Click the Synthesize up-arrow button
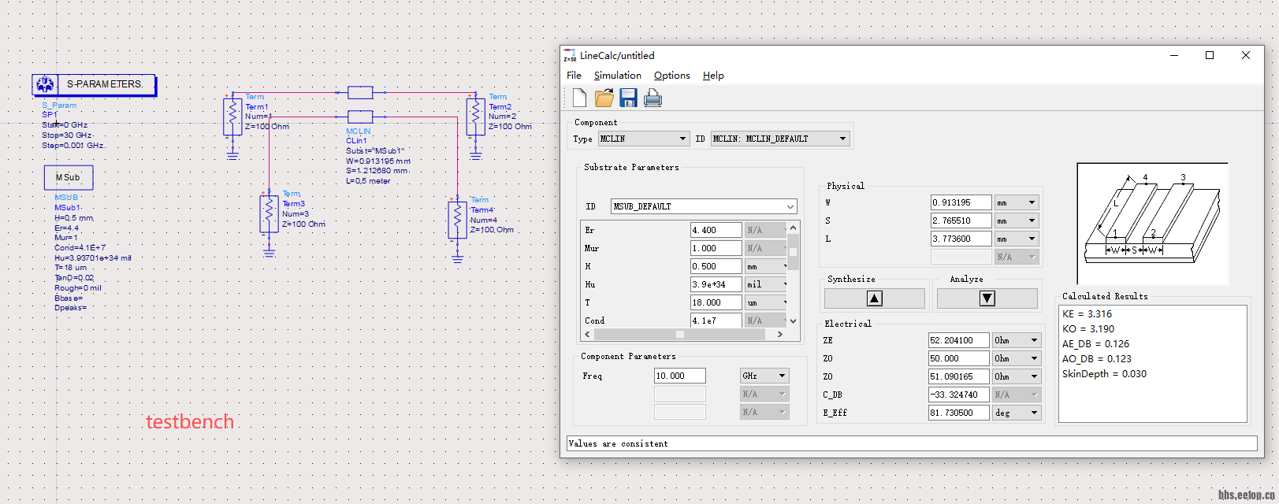Screen dimensions: 1279x504 (x=875, y=298)
